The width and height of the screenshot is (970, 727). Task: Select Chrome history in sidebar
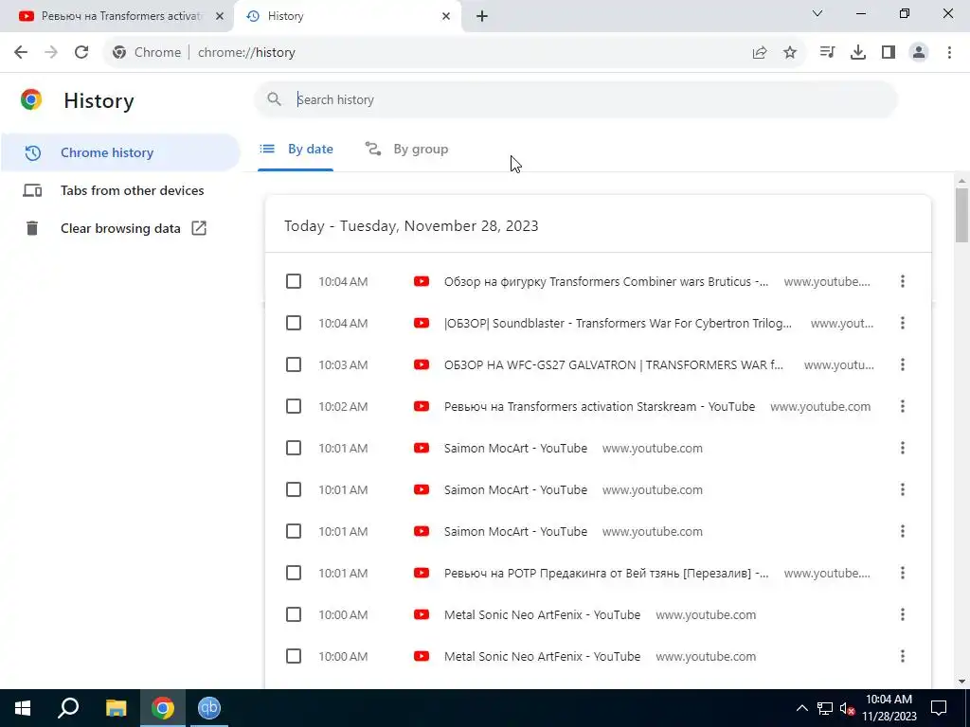pyautogui.click(x=120, y=152)
